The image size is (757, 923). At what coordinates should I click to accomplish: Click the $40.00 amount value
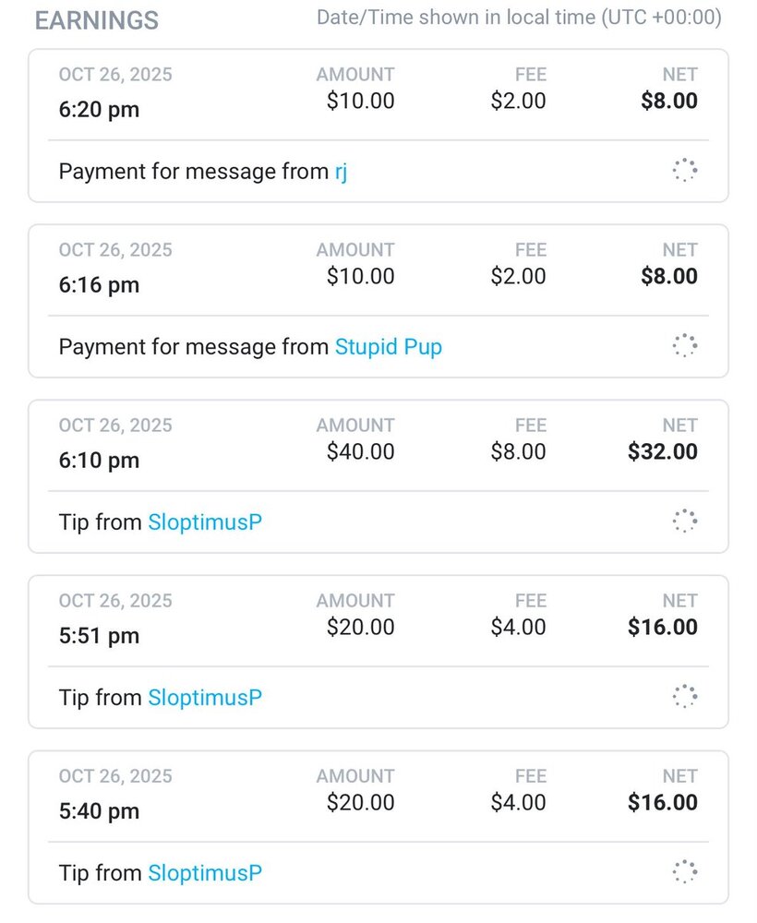[360, 452]
